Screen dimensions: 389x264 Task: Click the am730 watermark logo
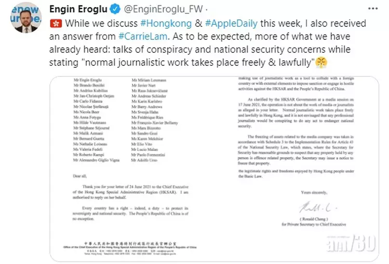tap(351, 243)
